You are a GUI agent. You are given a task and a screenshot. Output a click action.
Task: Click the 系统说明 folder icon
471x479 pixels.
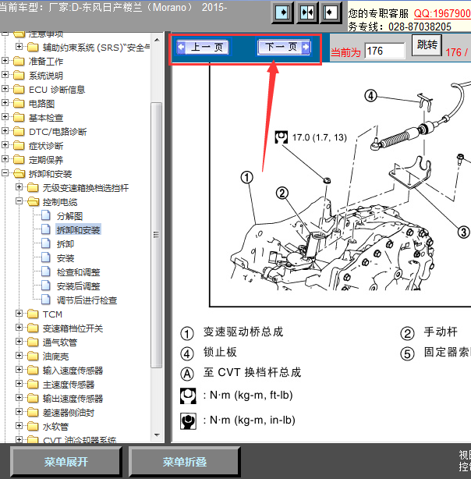[x=19, y=75]
